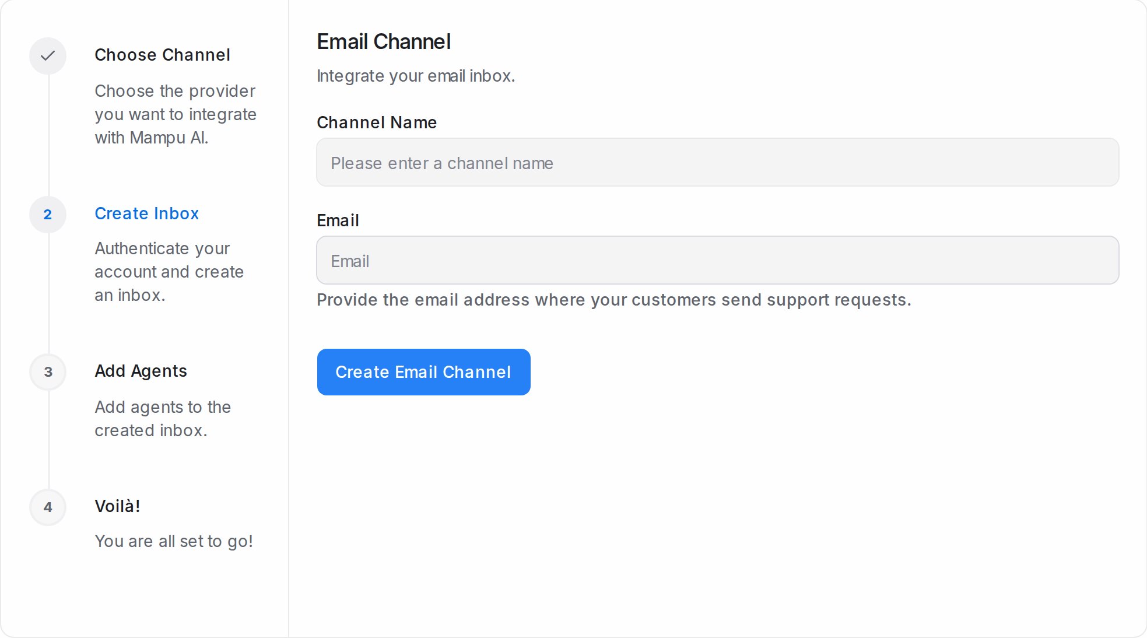Click the Channel Name field label
Image resolution: width=1147 pixels, height=638 pixels.
tap(377, 122)
